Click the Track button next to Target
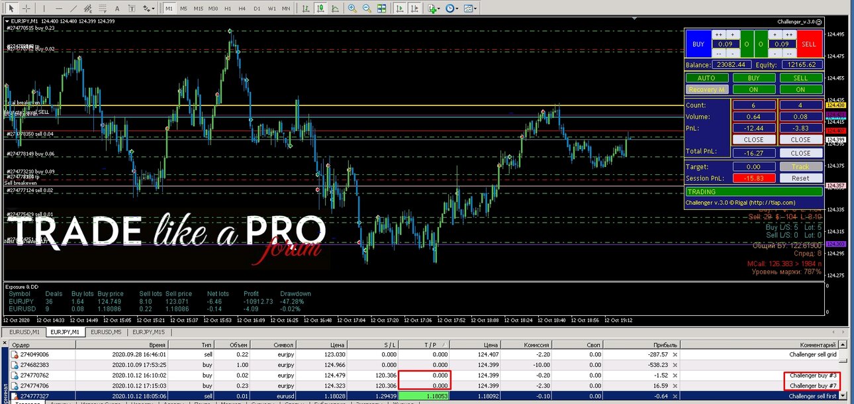854x404 pixels. tap(800, 167)
